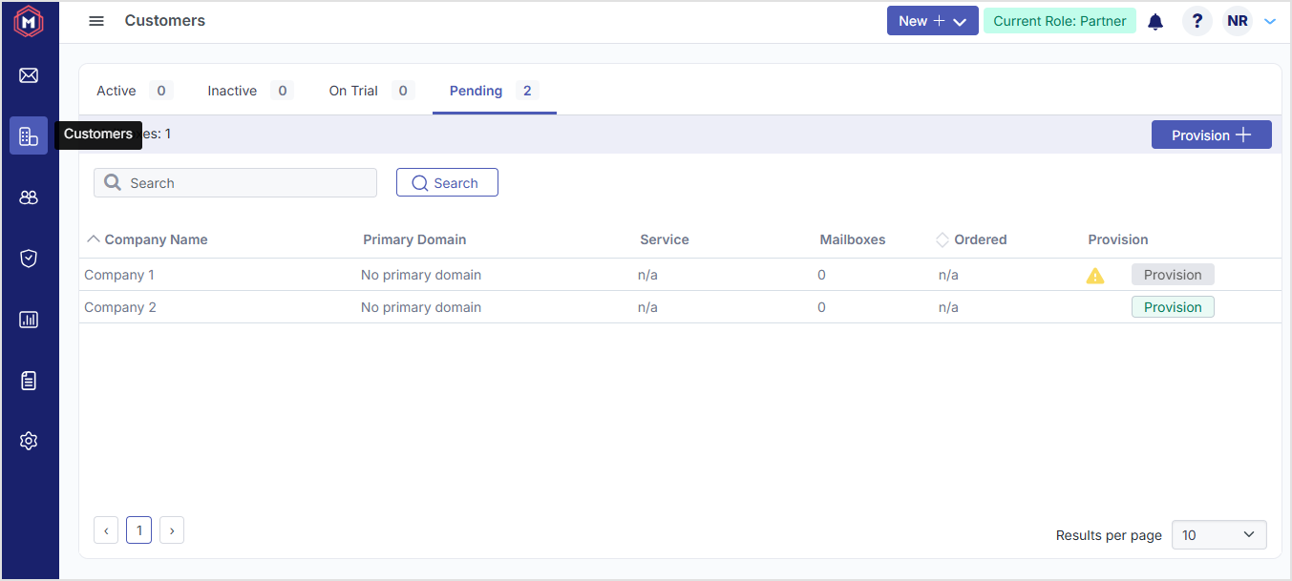This screenshot has height=581, width=1292.
Task: Open the settings gear sidebar icon
Action: tap(29, 442)
